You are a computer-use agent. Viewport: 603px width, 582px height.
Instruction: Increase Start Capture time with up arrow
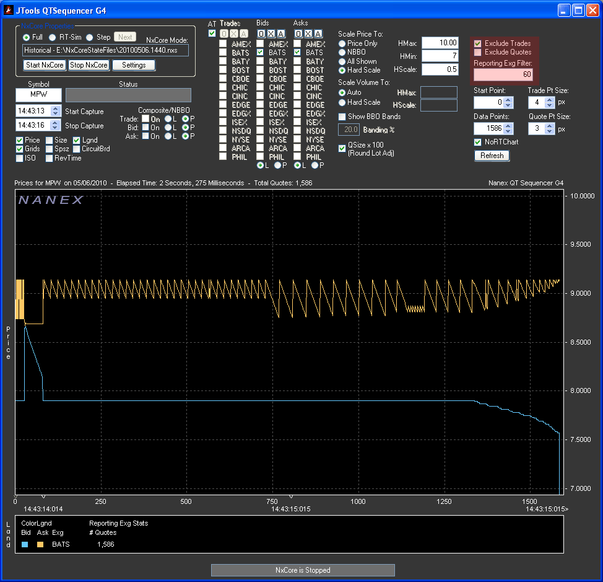pos(56,108)
